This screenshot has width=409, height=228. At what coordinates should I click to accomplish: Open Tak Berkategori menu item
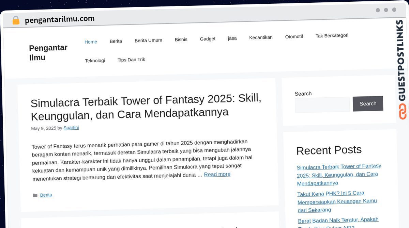tap(332, 35)
